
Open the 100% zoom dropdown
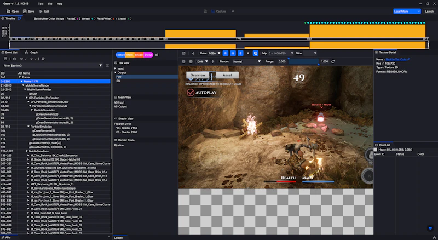click(202, 61)
